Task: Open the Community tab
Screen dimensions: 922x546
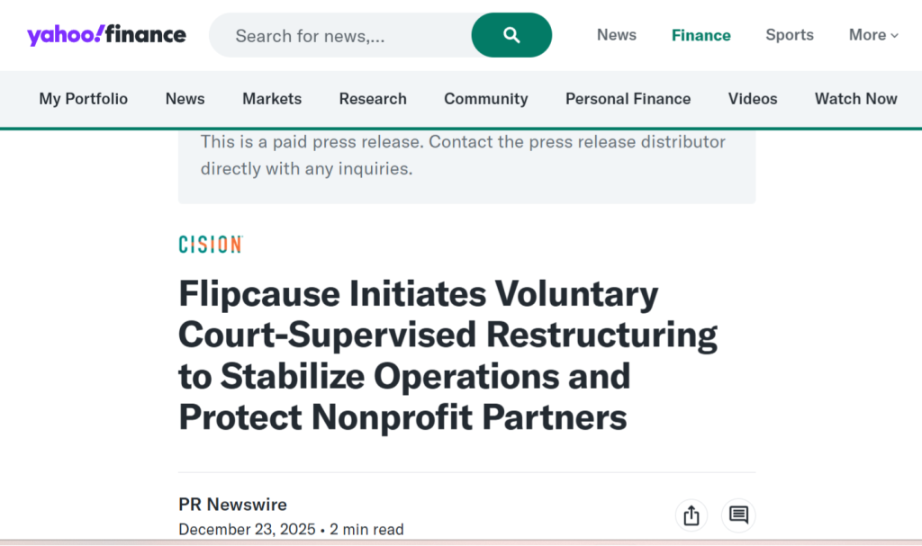Action: tap(486, 99)
